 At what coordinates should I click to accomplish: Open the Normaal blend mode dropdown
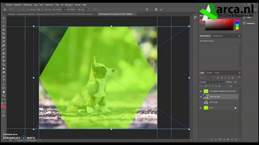tap(212, 82)
